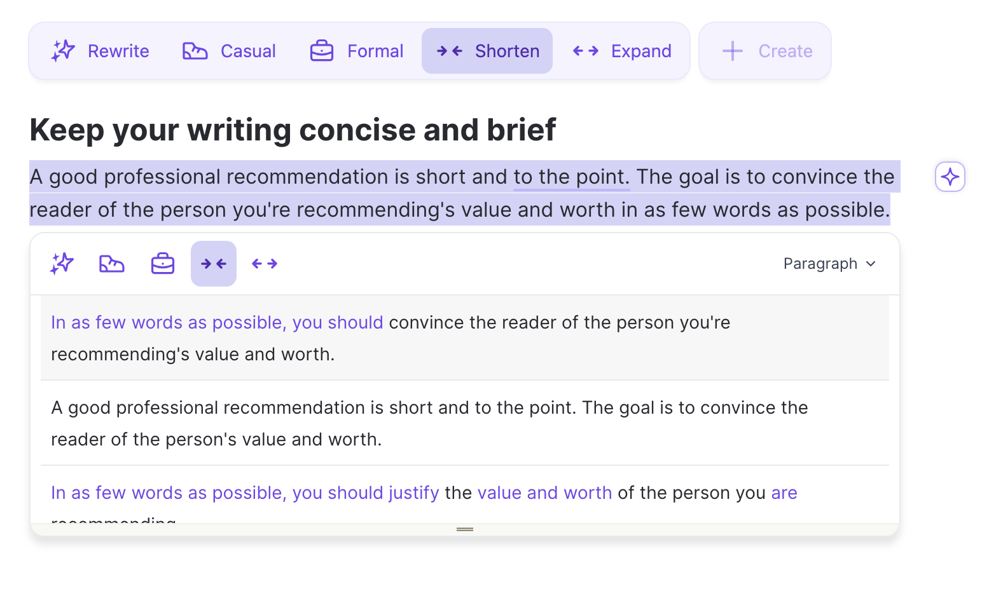Switch to the Expand mode tab
982x591 pixels.
(621, 51)
